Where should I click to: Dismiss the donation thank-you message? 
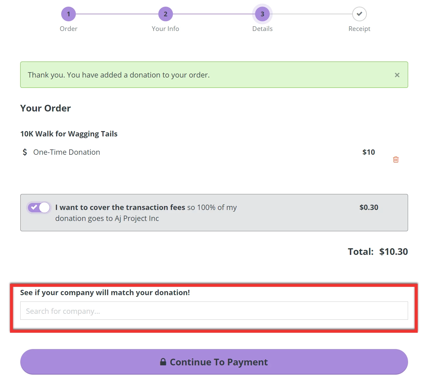pyautogui.click(x=397, y=75)
